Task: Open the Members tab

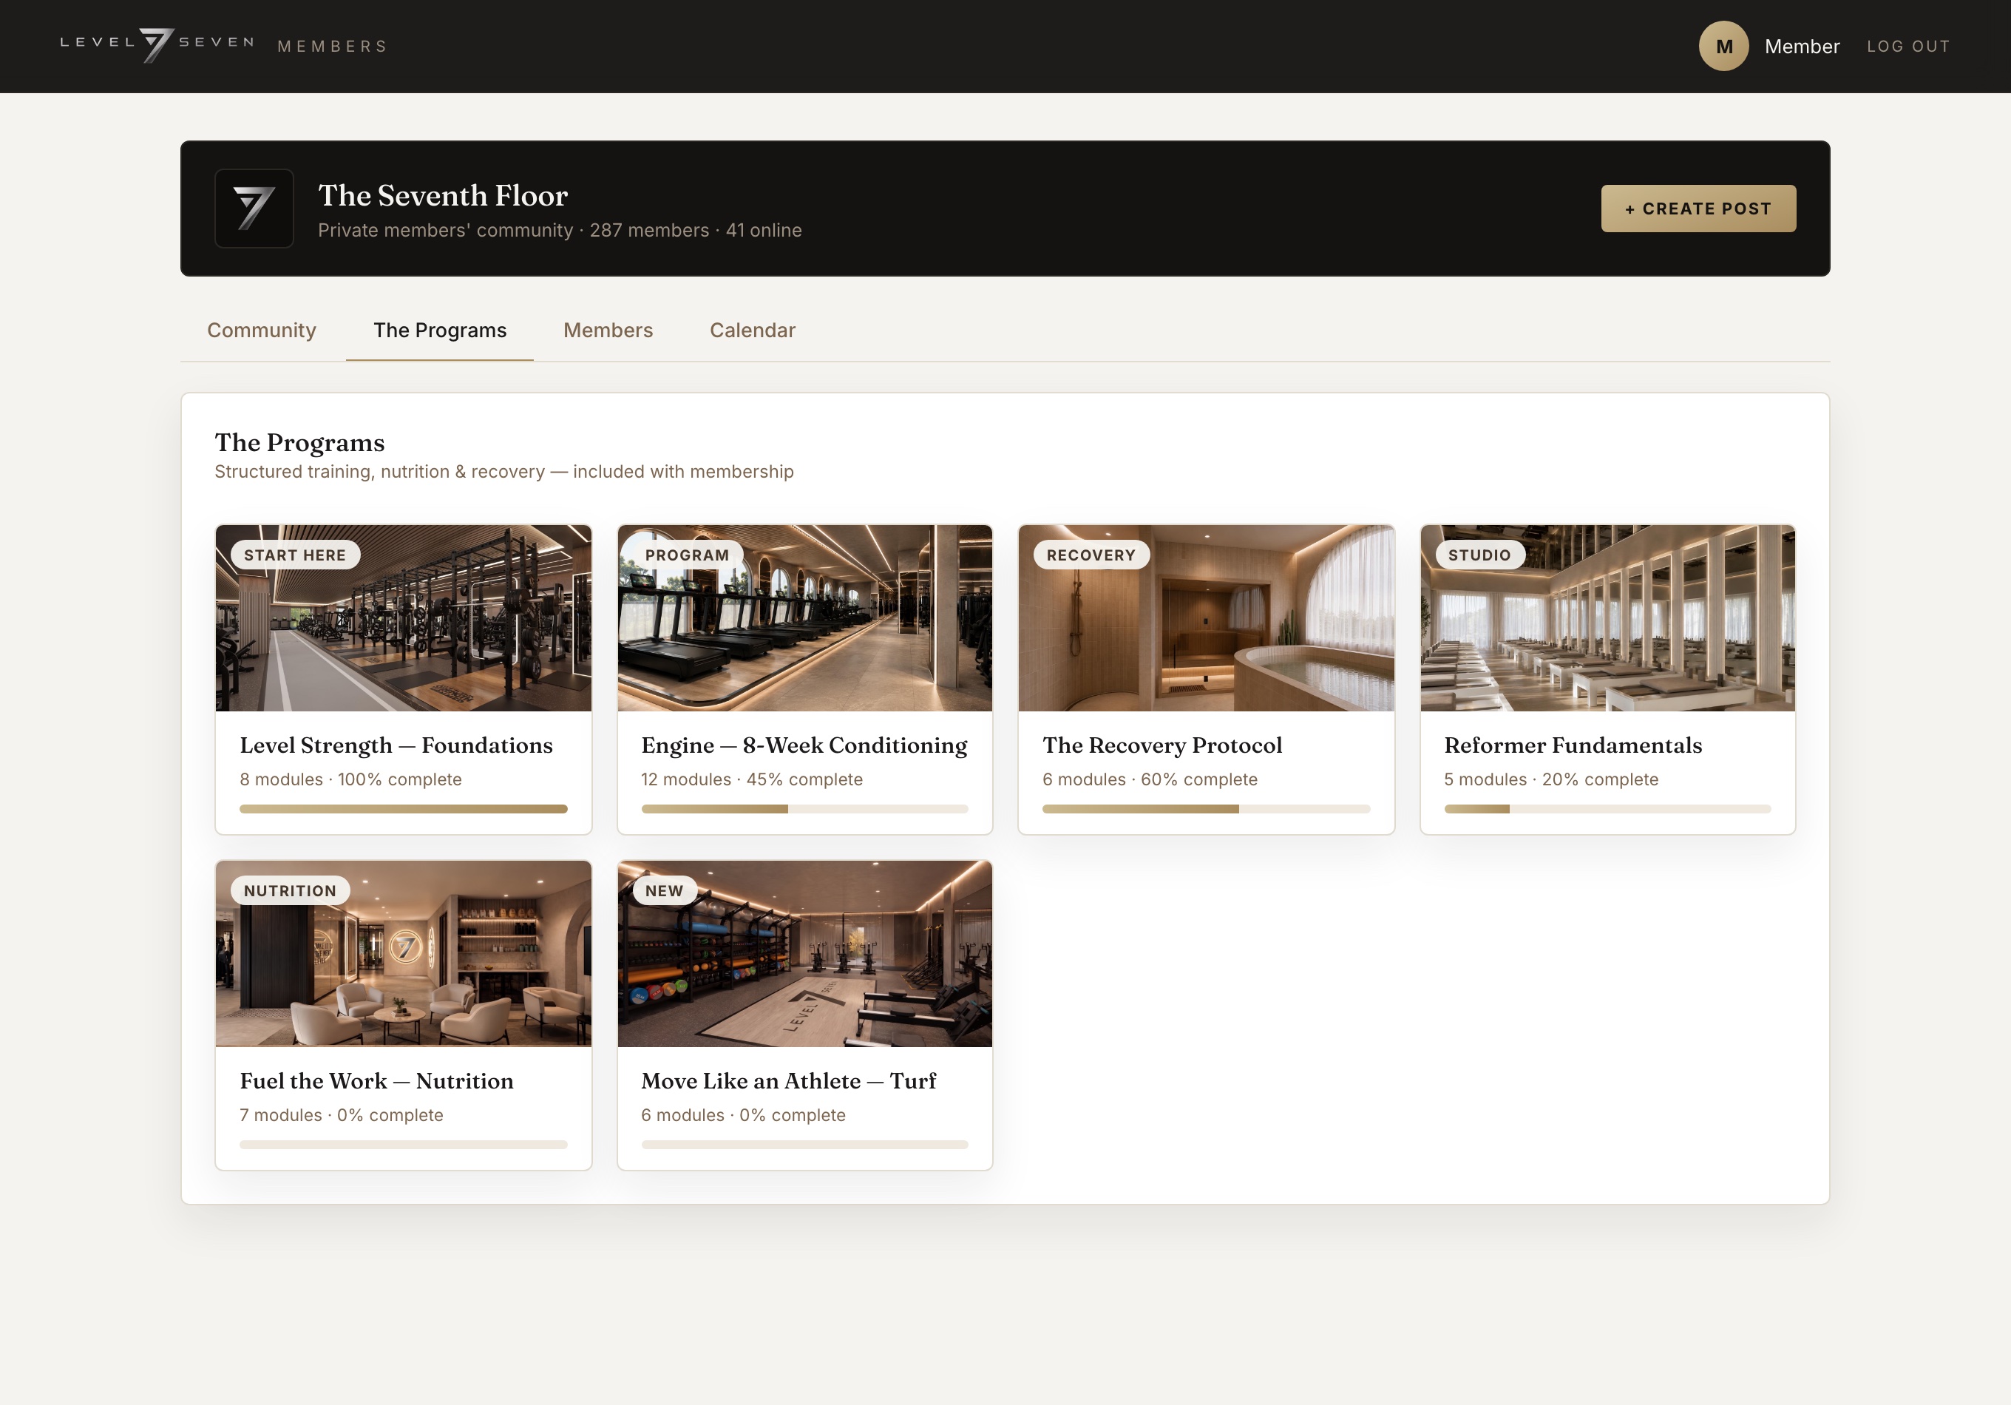Action: (x=608, y=331)
